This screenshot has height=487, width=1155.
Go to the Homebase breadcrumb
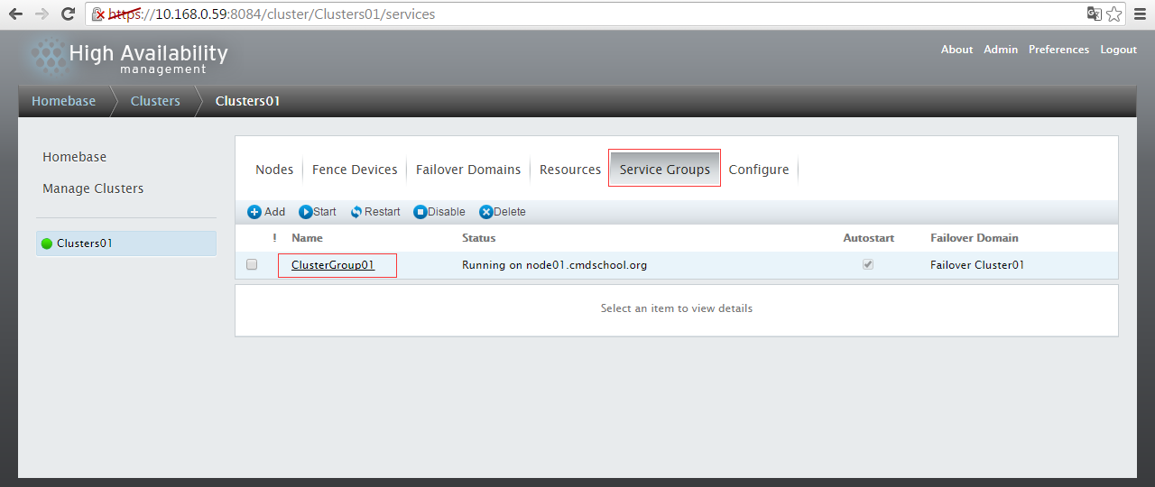[x=63, y=101]
